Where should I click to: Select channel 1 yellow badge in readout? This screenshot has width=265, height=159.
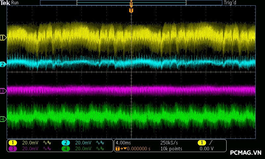pyautogui.click(x=13, y=143)
